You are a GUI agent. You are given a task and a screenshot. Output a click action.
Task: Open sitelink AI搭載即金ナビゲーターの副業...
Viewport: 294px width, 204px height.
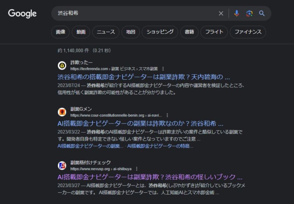point(90,146)
